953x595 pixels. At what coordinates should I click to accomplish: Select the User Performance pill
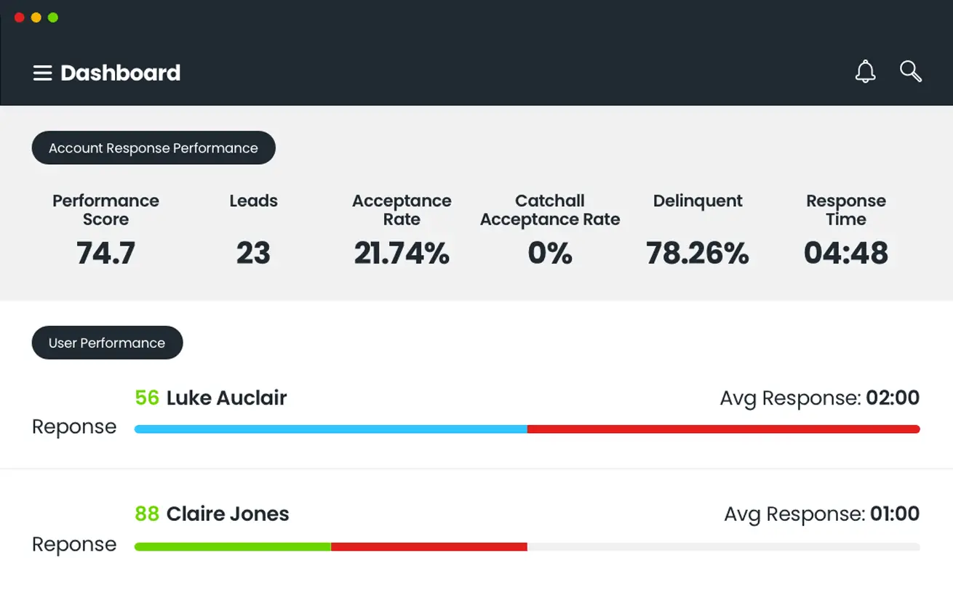pos(107,342)
